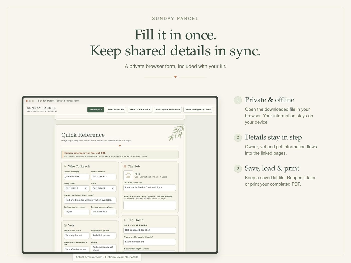Click the pet name 'Milo'

point(137,174)
